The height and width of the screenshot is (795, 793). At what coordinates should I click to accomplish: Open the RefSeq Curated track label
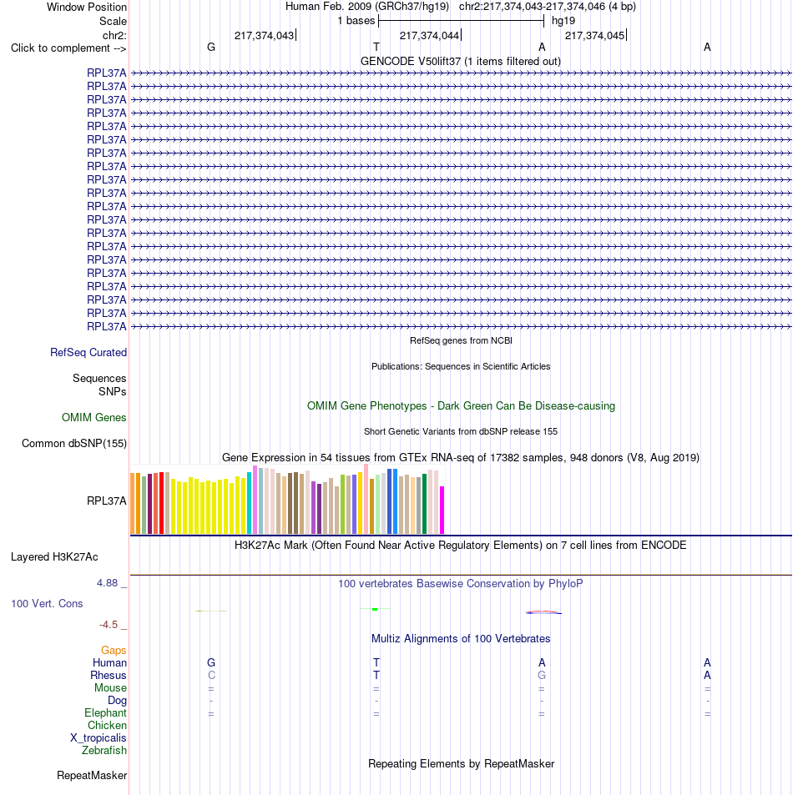point(88,352)
